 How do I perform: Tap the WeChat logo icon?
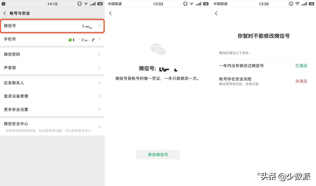tap(158, 49)
